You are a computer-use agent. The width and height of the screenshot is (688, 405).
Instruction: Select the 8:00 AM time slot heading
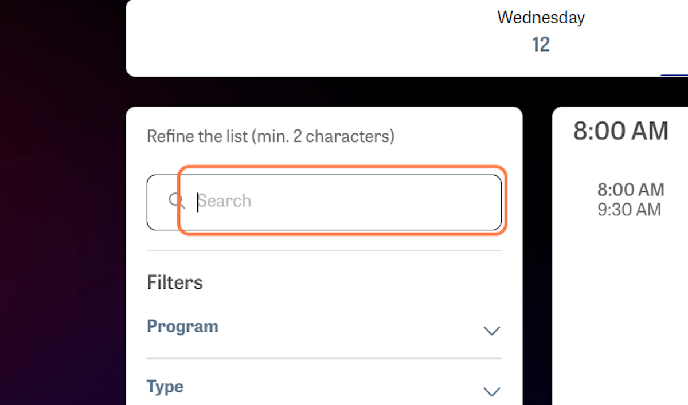(621, 131)
